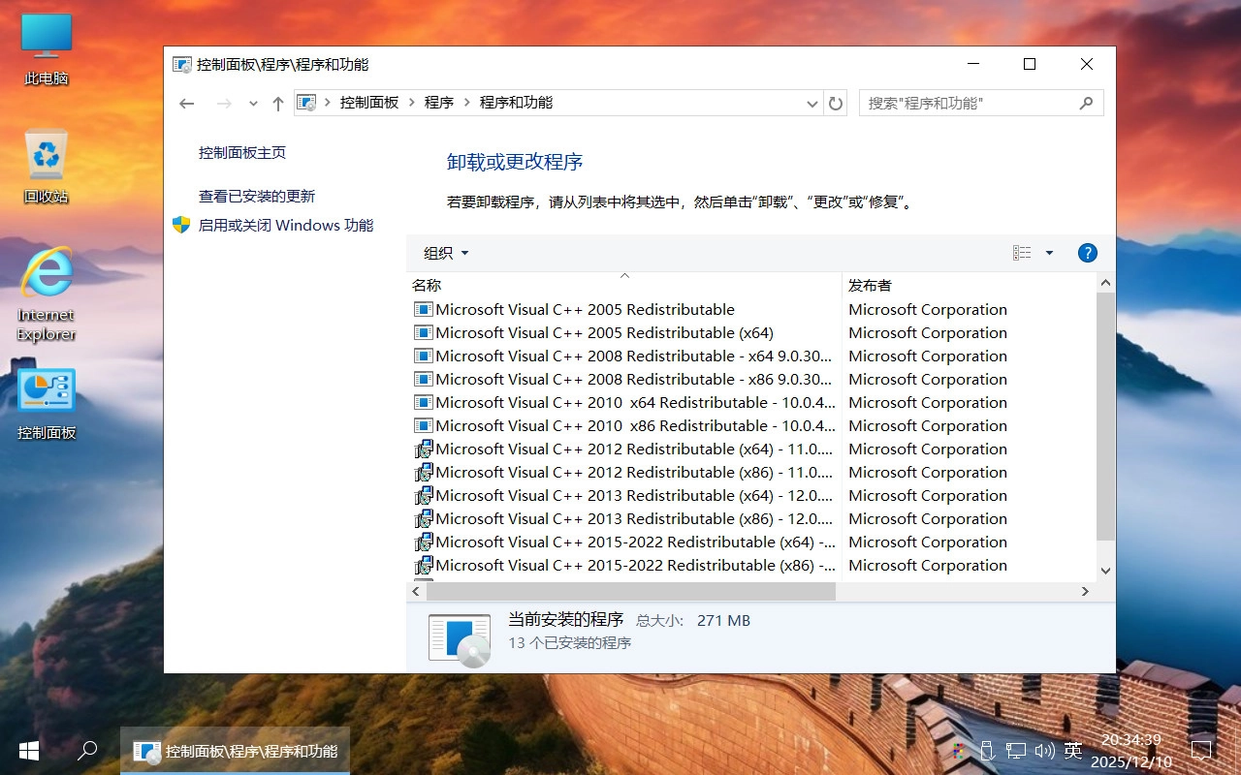Click the horizontal scrollbar right arrow
1241x775 pixels.
(x=1086, y=591)
